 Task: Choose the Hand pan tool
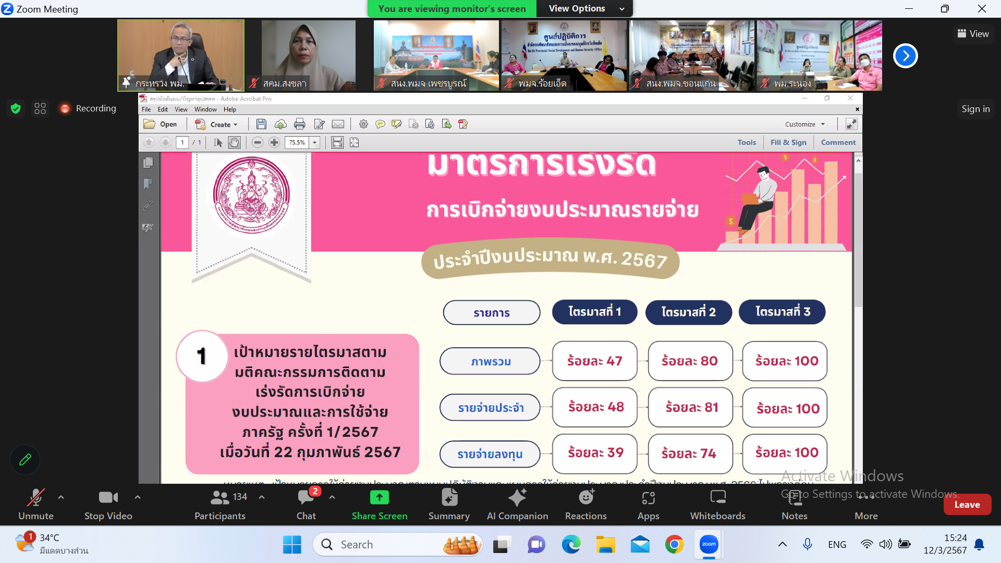click(235, 142)
